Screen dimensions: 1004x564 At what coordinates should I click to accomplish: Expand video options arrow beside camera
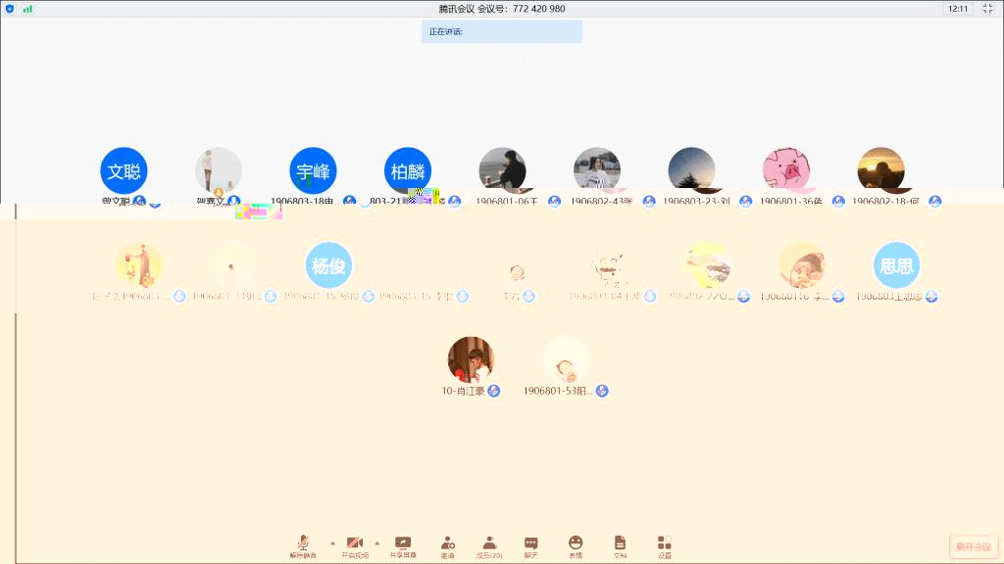pos(377,542)
